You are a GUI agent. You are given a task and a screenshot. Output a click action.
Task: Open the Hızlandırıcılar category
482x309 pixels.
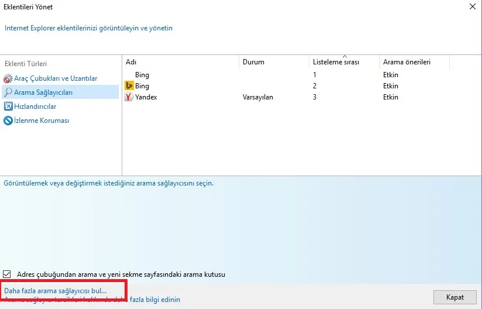coord(35,107)
